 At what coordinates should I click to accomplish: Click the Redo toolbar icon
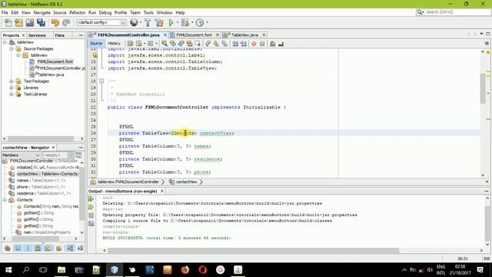tap(66, 22)
